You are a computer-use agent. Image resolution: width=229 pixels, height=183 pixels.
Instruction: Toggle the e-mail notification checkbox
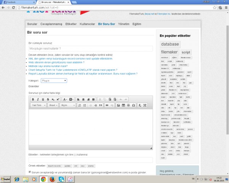click(30, 172)
